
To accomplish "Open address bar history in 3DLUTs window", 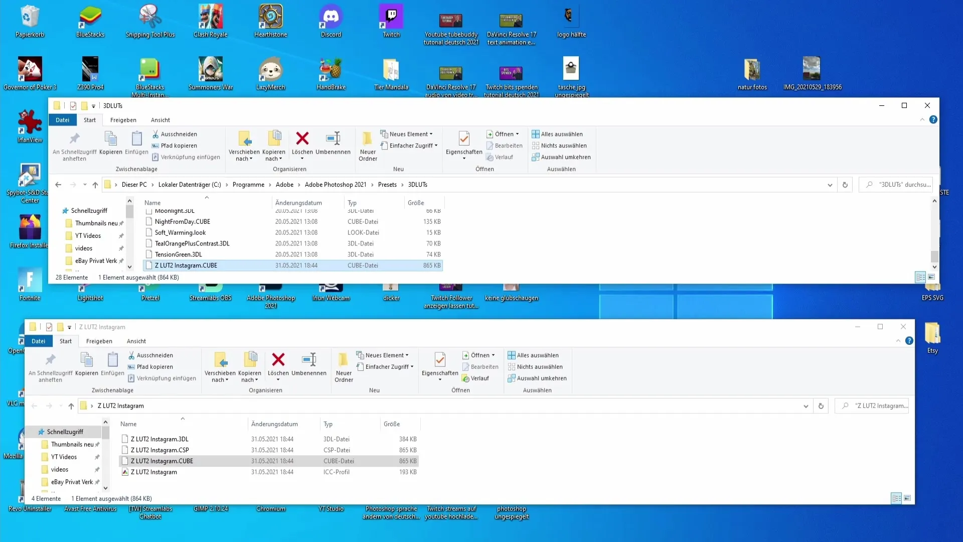I will click(x=830, y=185).
